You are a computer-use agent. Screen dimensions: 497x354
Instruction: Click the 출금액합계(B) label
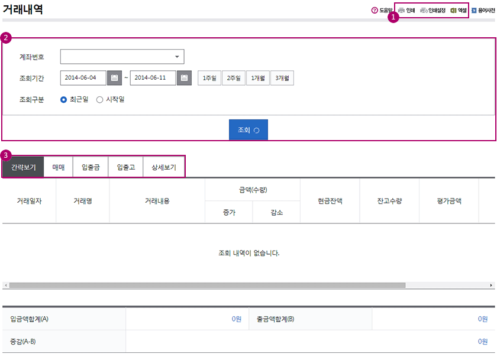276,319
